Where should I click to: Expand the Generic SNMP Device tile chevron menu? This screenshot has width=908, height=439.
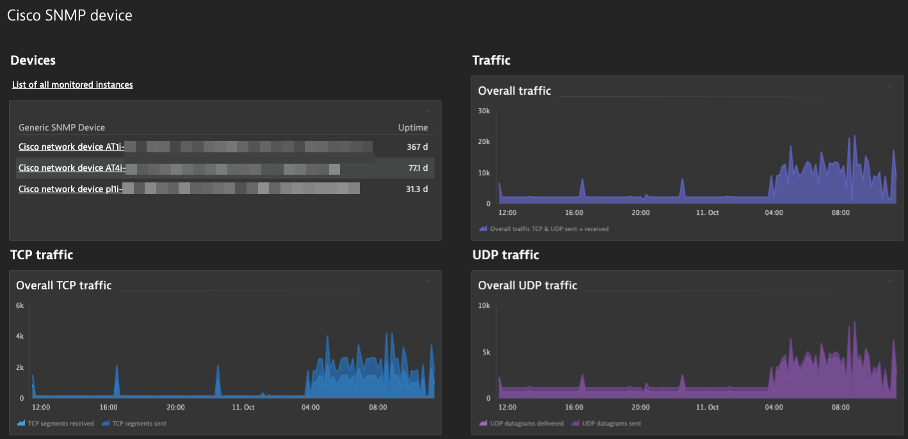[428, 111]
